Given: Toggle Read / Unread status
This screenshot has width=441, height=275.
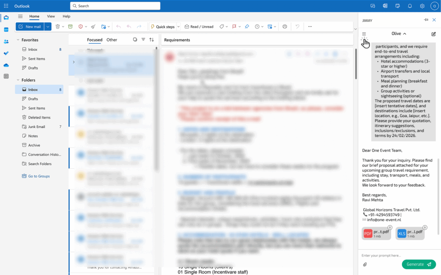Looking at the screenshot, I should [199, 27].
